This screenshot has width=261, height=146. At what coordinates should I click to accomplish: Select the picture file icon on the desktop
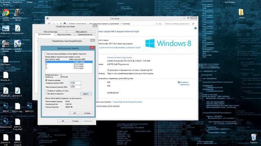pyautogui.click(x=6, y=28)
